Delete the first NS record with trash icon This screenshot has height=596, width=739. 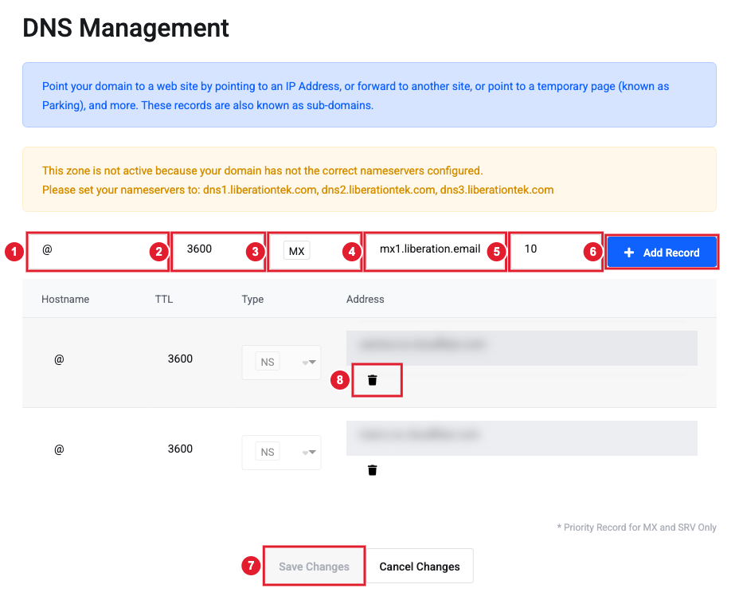tap(372, 380)
